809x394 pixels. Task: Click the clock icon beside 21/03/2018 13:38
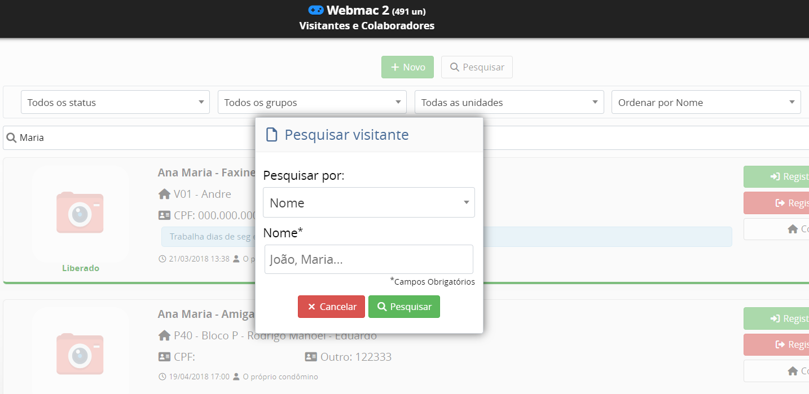162,259
